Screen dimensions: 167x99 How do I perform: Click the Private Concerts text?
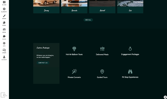74,77
